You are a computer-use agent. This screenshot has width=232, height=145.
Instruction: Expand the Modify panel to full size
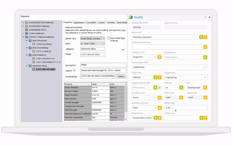tap(205, 17)
